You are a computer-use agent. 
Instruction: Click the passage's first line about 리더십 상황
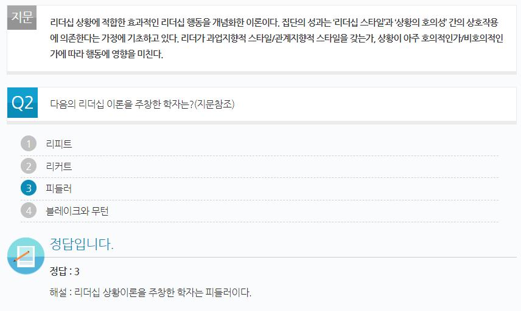coord(274,22)
